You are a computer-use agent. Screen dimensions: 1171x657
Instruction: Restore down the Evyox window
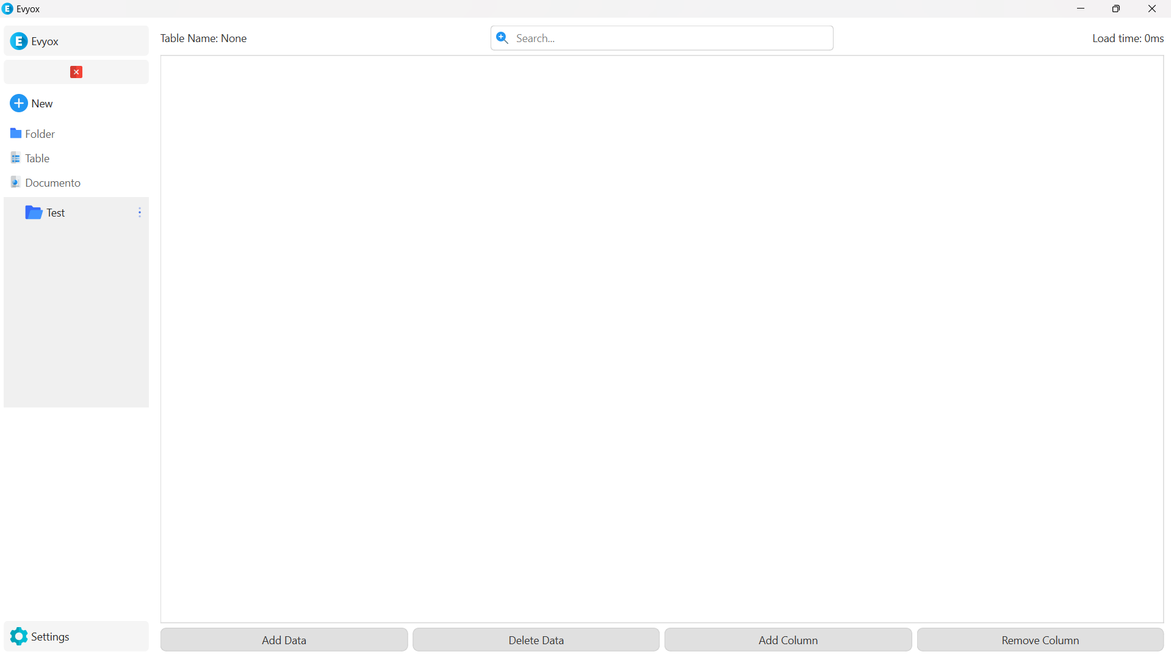click(1116, 9)
